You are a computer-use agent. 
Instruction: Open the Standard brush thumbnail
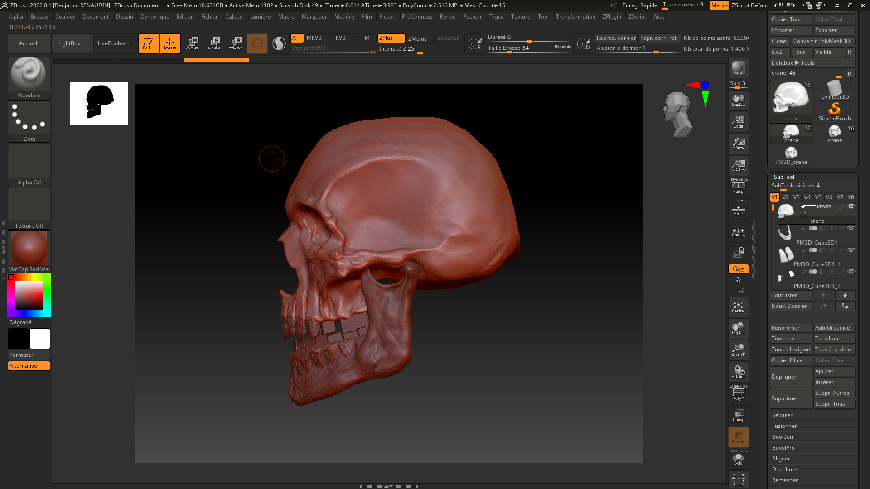[29, 77]
